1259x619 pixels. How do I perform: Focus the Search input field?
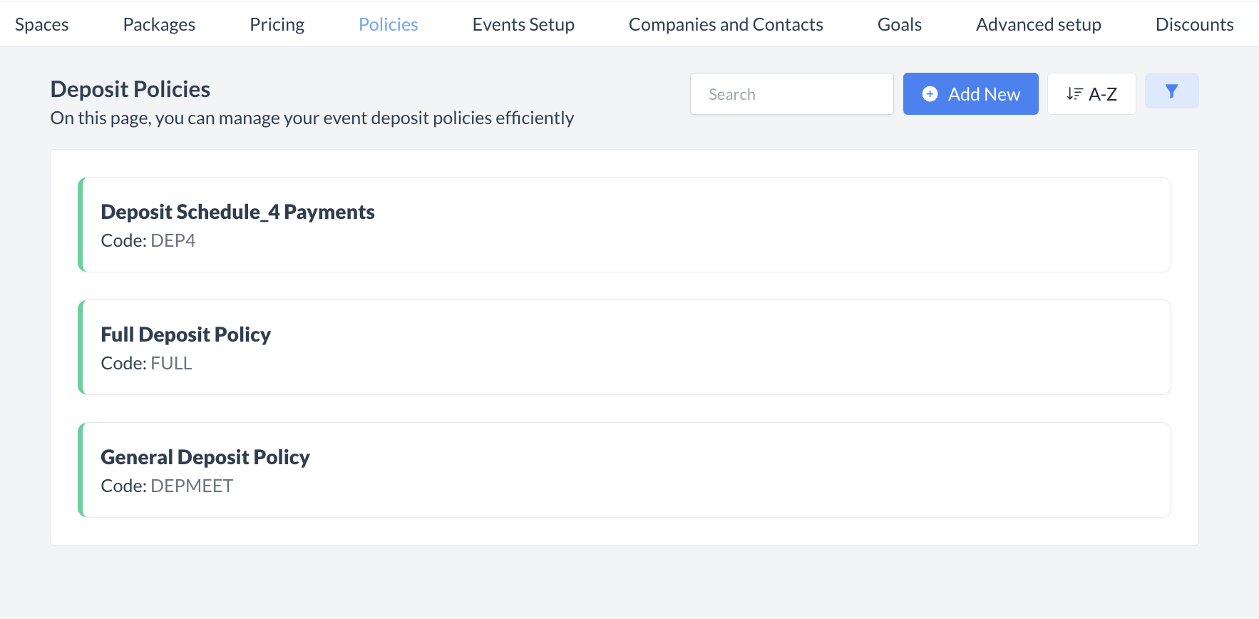click(791, 94)
